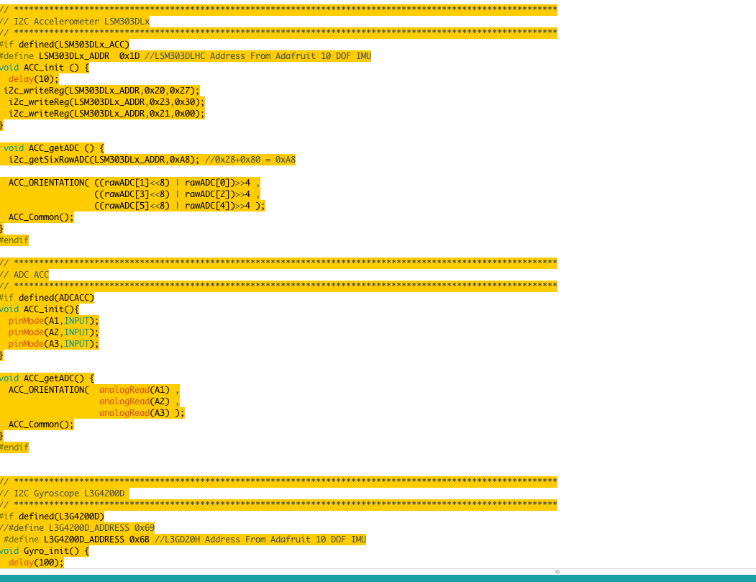Click '#if defined(L3G4200D)' line
Image resolution: width=756 pixels, height=582 pixels.
coord(52,517)
